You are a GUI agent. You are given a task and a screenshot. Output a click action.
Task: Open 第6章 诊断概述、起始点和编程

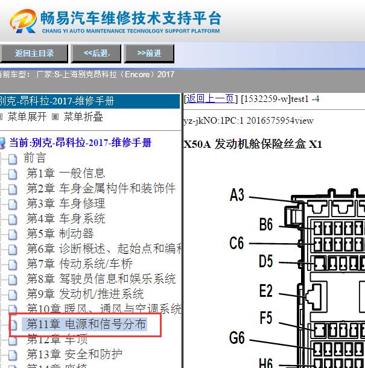[104, 249]
